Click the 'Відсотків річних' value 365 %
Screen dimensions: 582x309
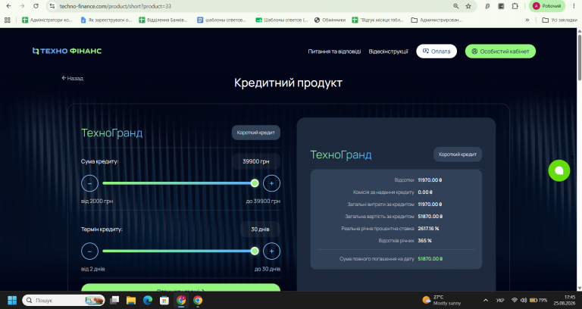pos(424,240)
